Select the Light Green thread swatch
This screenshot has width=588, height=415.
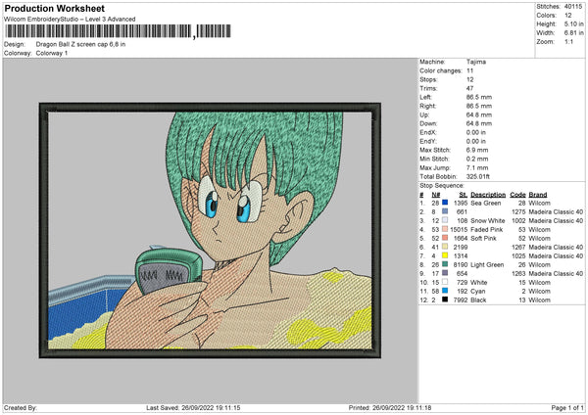point(445,264)
